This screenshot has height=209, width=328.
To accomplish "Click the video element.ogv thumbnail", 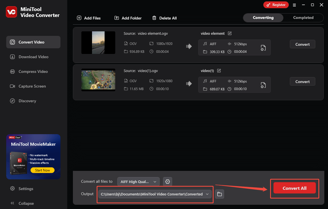I will pyautogui.click(x=98, y=43).
